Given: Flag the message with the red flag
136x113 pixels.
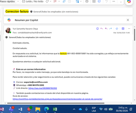Looking at the screenshot, I should [x=55, y=1].
